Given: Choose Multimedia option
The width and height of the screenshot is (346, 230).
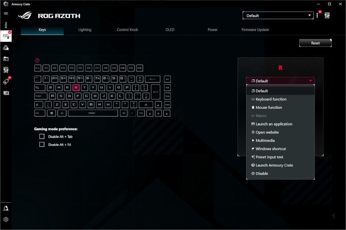Looking at the screenshot, I should pyautogui.click(x=280, y=140).
